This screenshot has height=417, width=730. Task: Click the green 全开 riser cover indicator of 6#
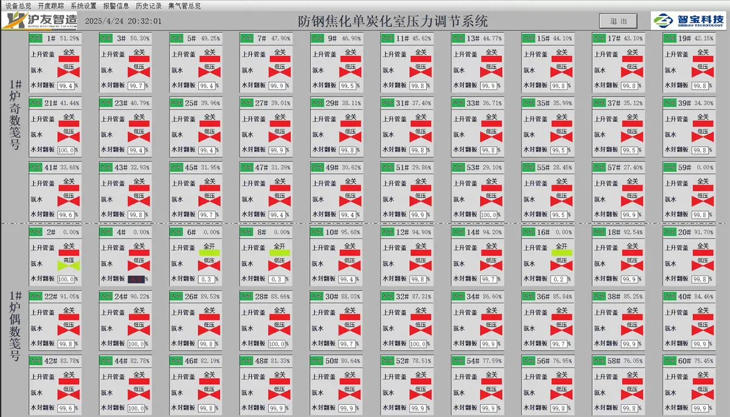[x=210, y=252]
